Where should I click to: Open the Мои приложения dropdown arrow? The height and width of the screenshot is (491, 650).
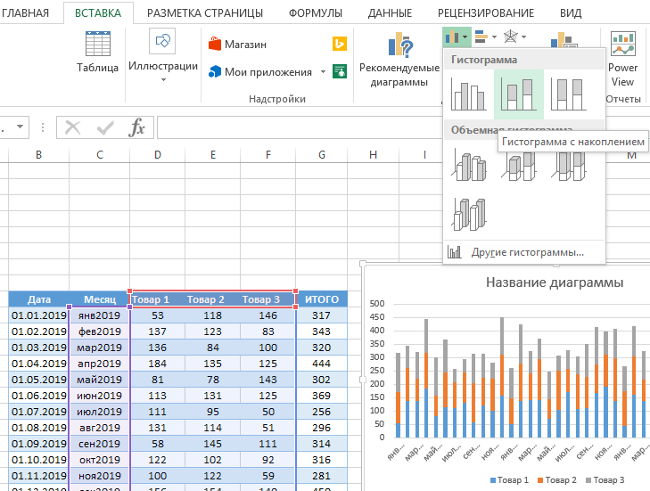click(x=322, y=72)
